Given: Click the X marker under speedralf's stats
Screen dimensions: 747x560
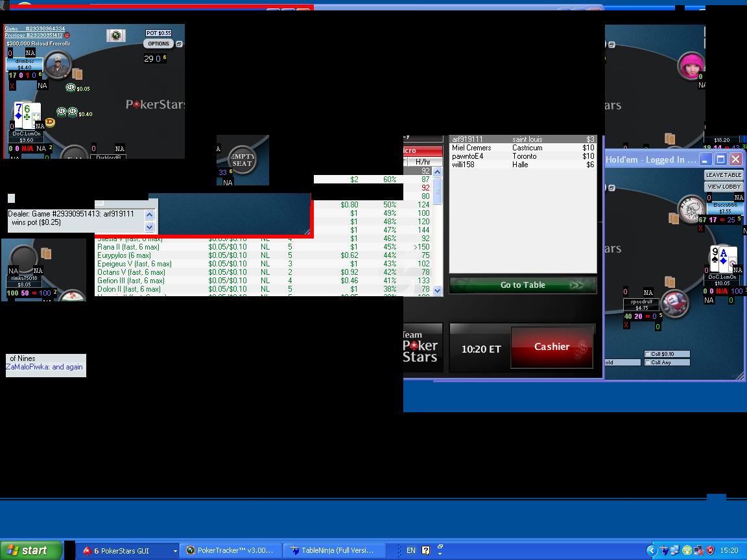Looking at the screenshot, I should click(x=626, y=325).
